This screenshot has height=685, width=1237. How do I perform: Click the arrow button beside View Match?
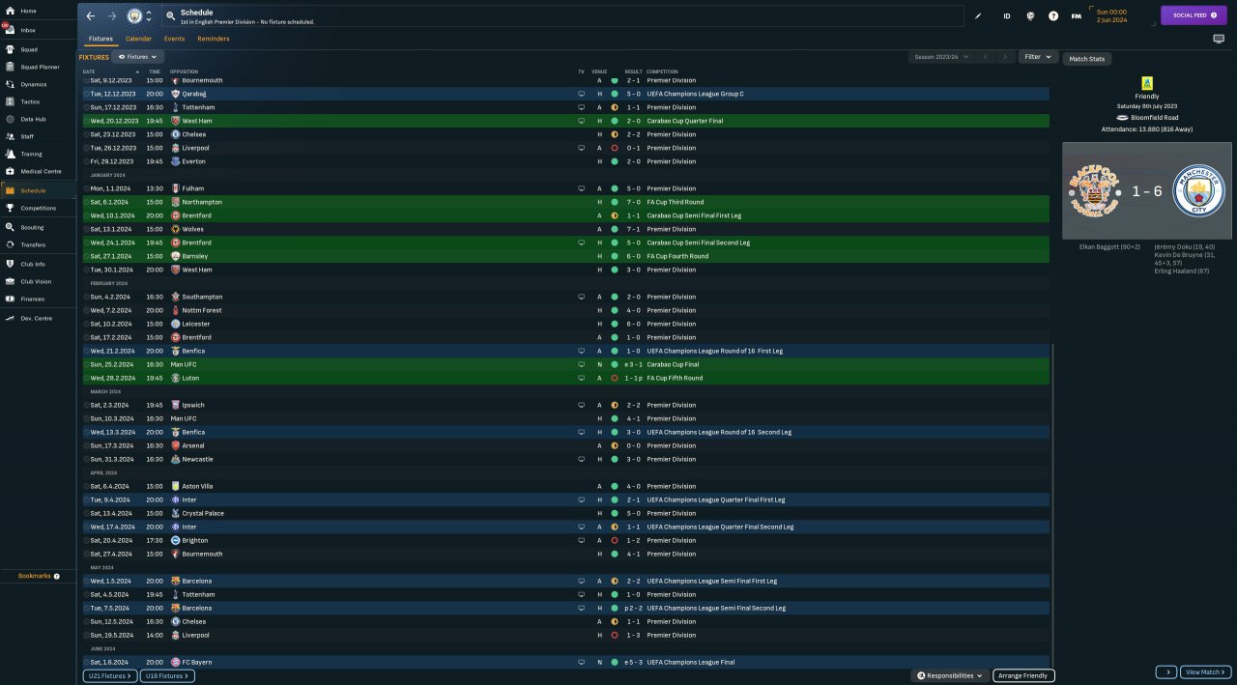[x=1166, y=671]
